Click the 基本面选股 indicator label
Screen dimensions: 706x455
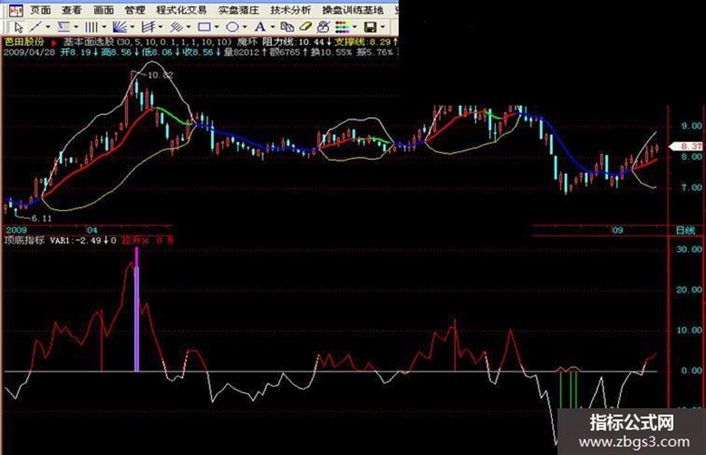click(89, 42)
